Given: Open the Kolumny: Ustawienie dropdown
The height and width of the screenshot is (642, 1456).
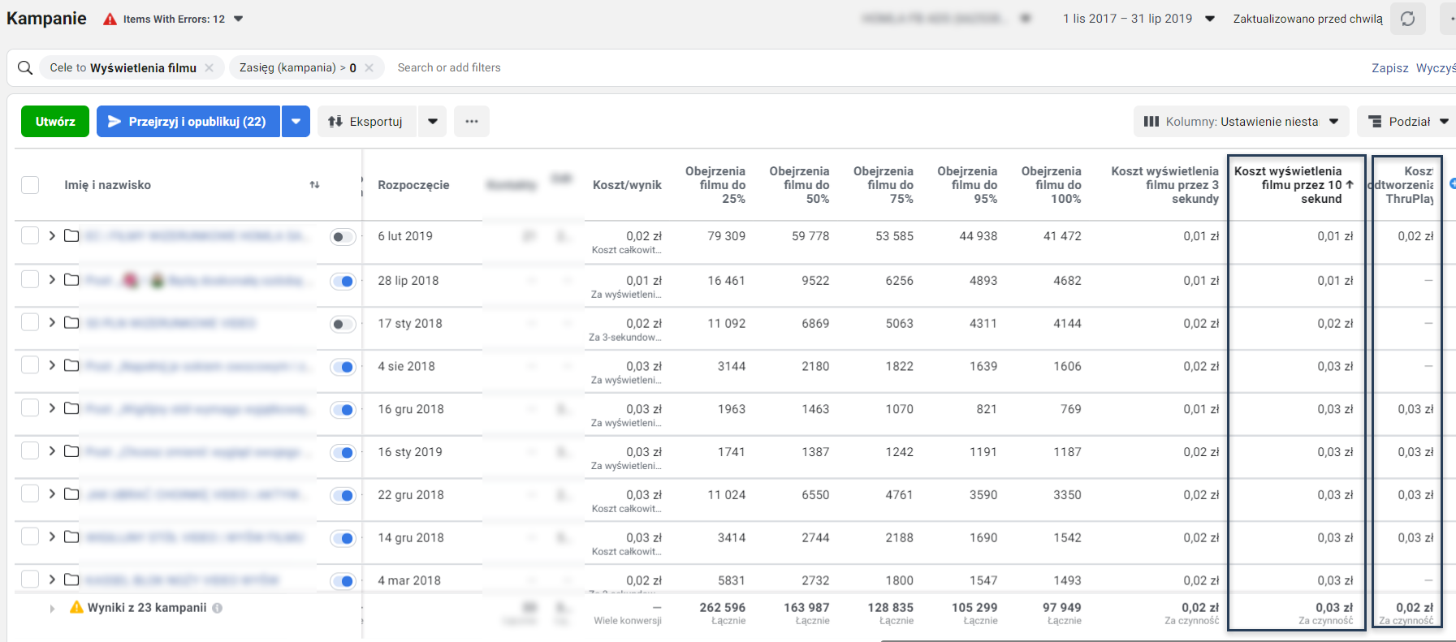Looking at the screenshot, I should [x=1242, y=121].
